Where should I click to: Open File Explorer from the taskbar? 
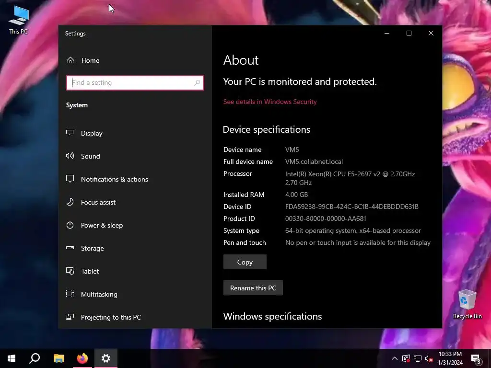pos(58,358)
